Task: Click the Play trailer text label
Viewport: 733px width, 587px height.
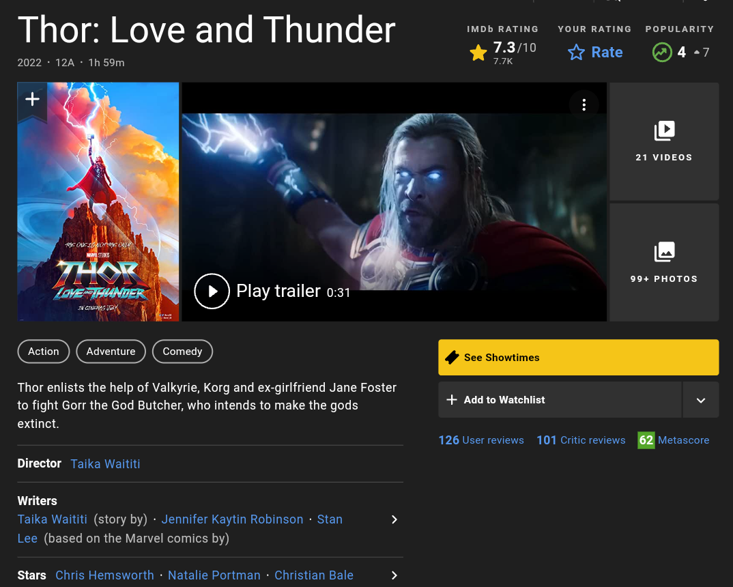Action: pos(278,291)
